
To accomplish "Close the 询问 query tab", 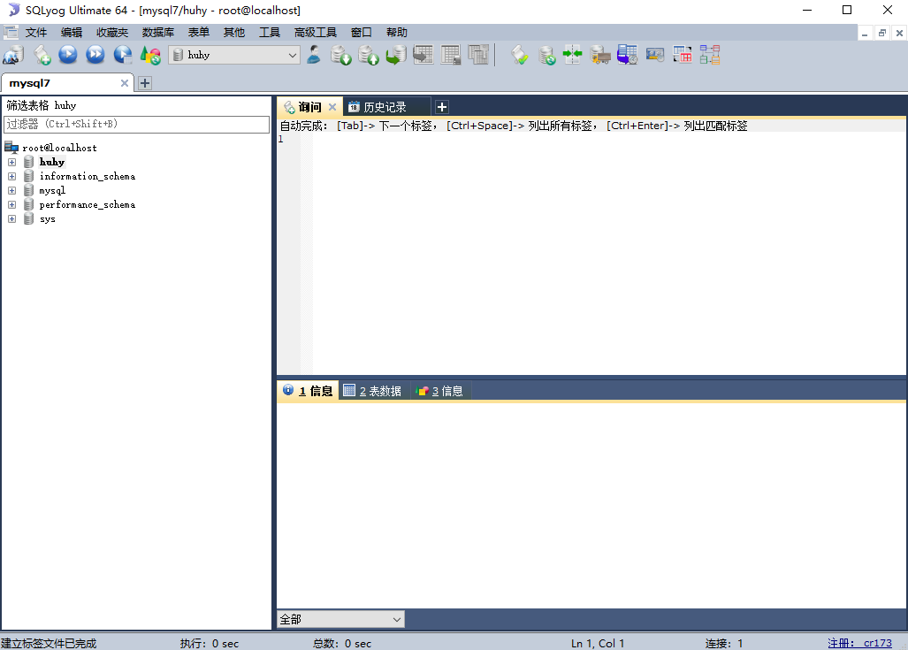I will click(x=332, y=107).
